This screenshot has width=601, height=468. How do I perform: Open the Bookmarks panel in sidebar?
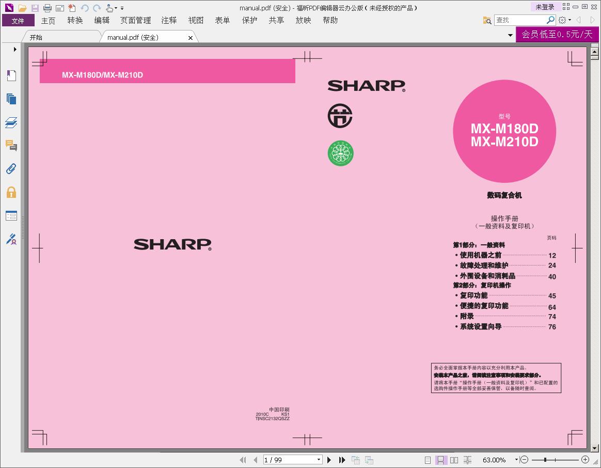tap(11, 75)
